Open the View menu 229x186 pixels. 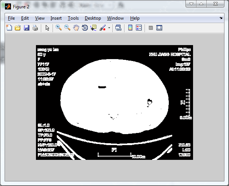[x=40, y=18]
